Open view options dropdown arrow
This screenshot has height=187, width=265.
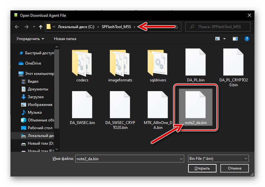(224, 39)
